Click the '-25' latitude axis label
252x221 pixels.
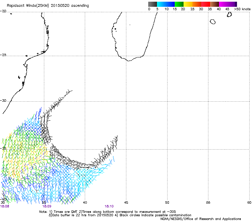[x=3, y=55]
